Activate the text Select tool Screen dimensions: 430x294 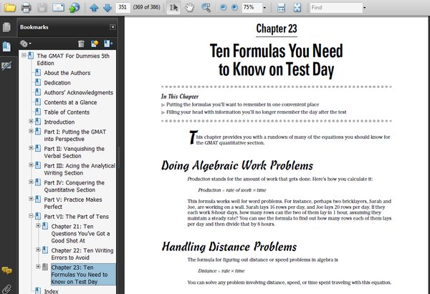[x=173, y=7]
